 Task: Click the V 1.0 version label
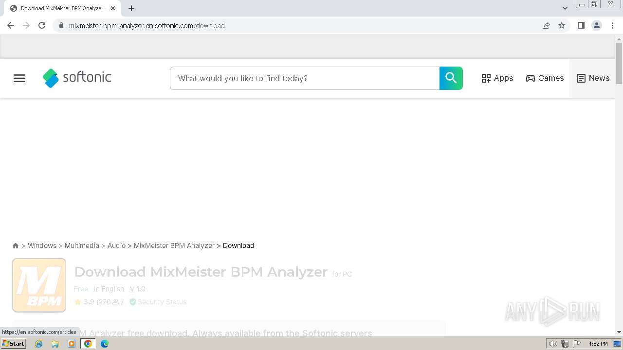pyautogui.click(x=137, y=289)
